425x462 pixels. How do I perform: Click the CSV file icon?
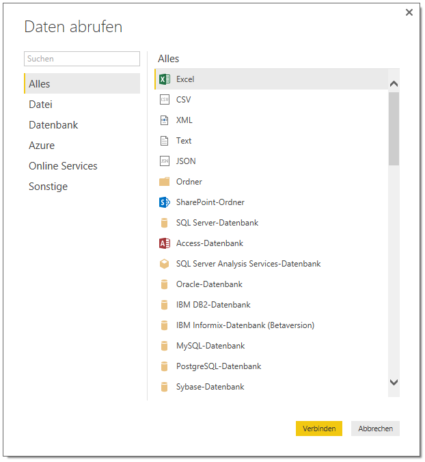click(x=165, y=100)
